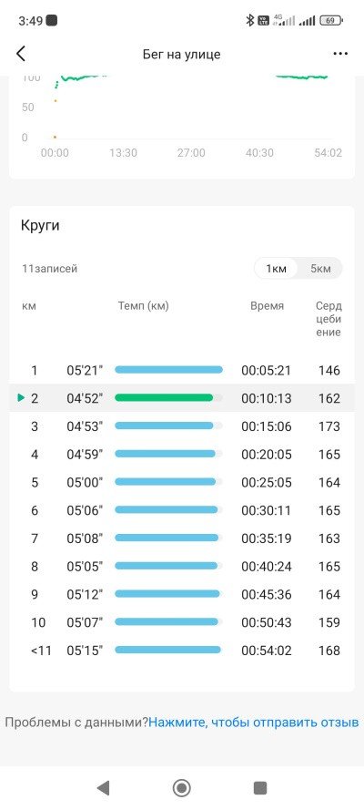Tap the Bluetooth status bar icon

click(250, 21)
